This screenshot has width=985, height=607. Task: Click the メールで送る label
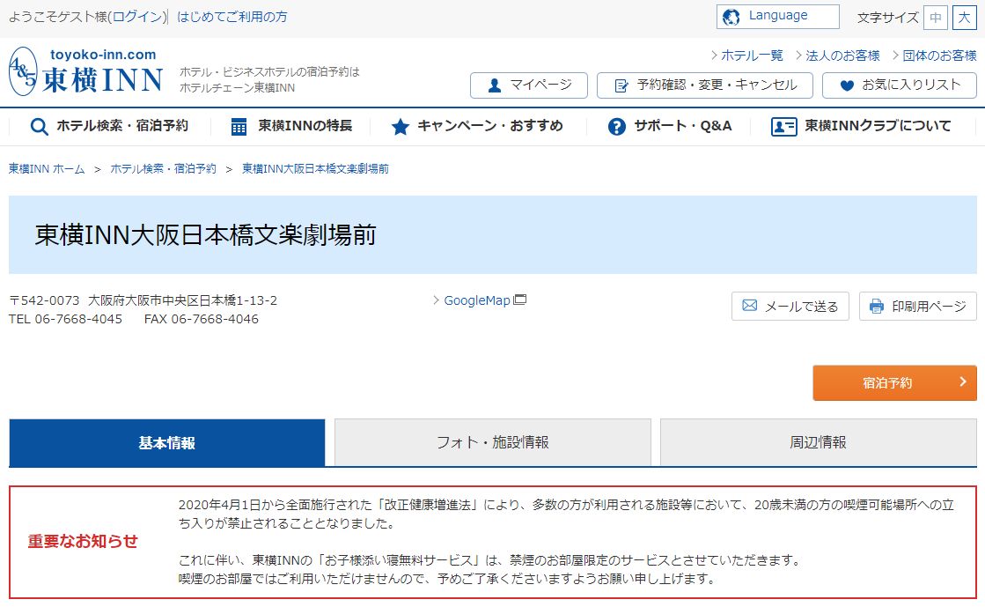click(802, 307)
